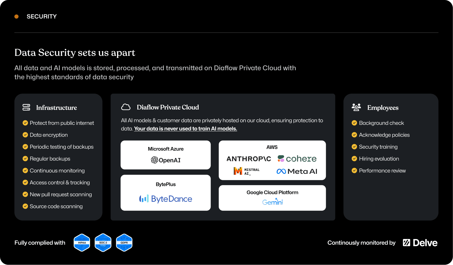Click the Cohere logo
This screenshot has height=265, width=453.
coord(297,159)
